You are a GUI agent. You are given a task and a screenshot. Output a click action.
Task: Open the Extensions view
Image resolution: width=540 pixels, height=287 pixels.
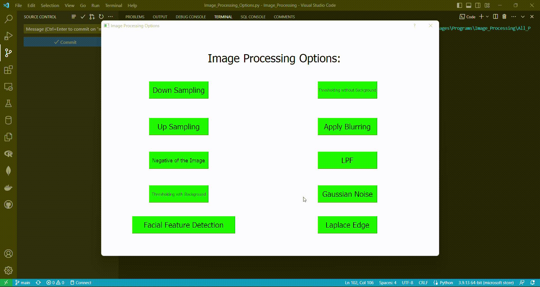coord(8,70)
